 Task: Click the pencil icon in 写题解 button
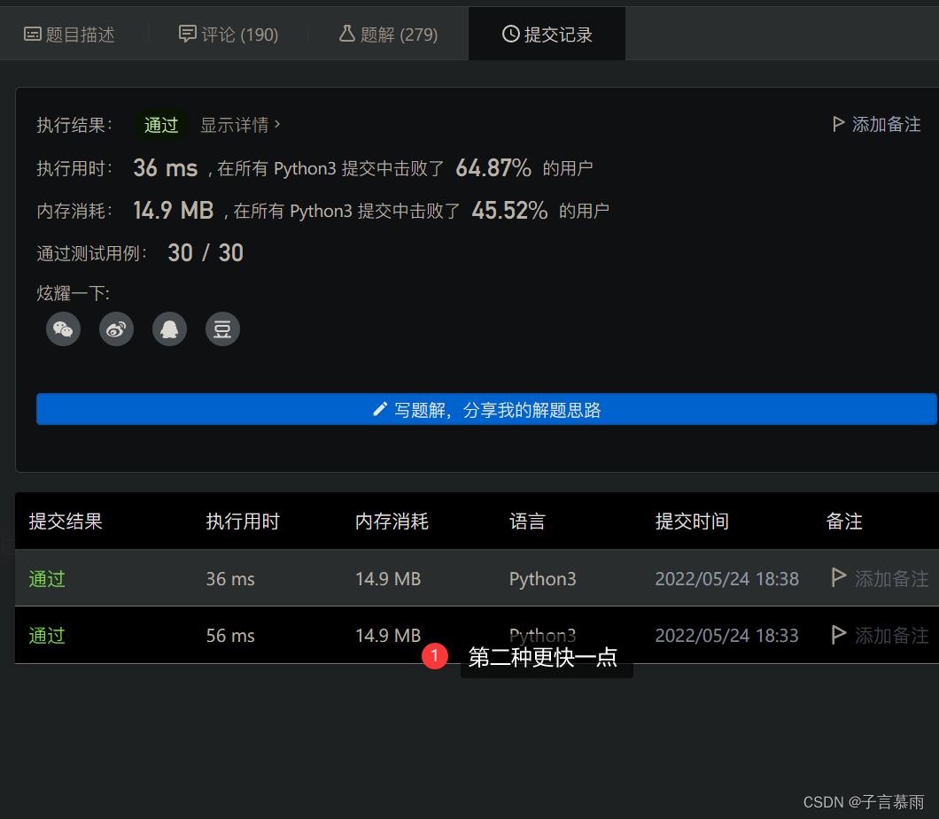380,409
